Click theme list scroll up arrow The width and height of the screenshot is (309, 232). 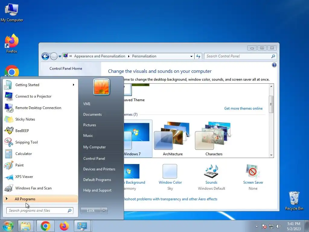click(x=271, y=86)
